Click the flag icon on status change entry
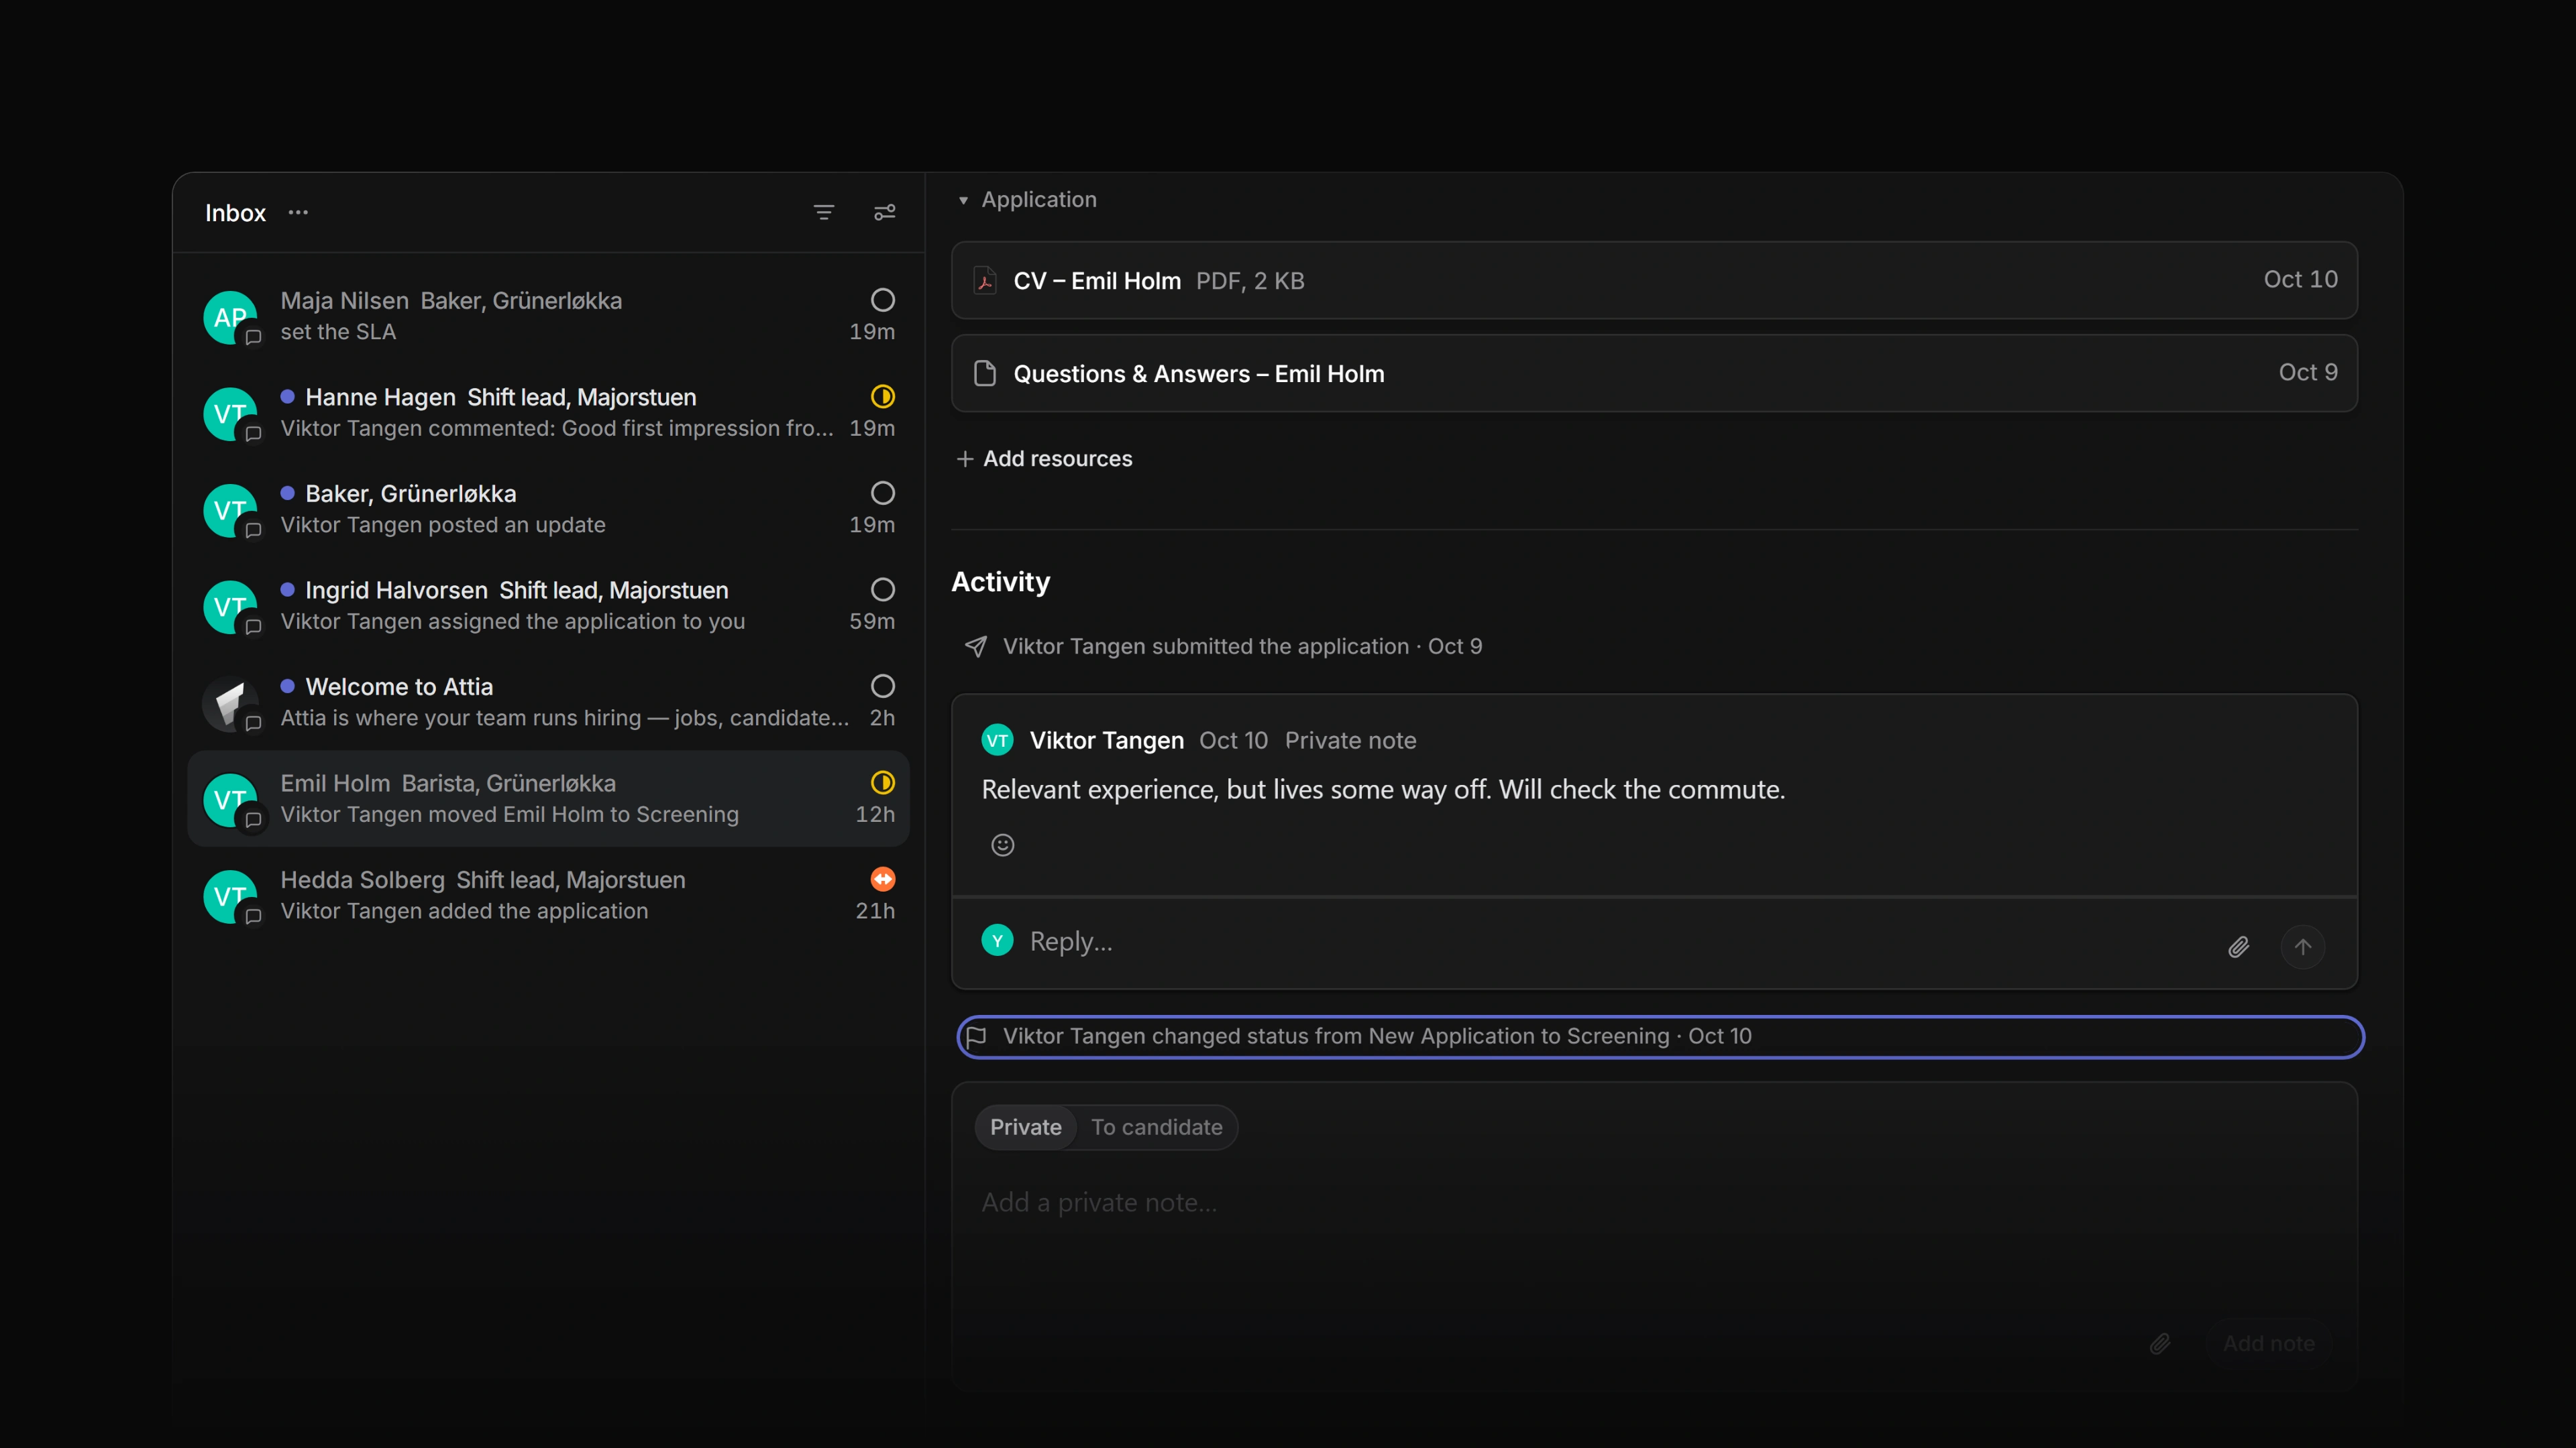Viewport: 2576px width, 1448px height. point(977,1036)
